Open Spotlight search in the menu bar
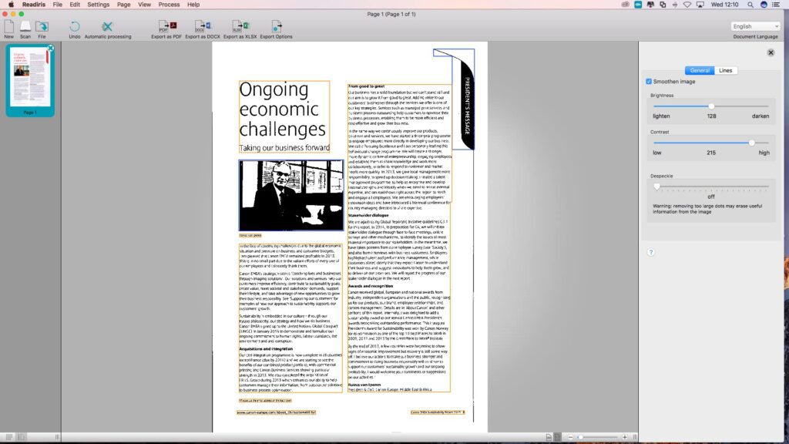The height and width of the screenshot is (444, 789). (x=750, y=5)
